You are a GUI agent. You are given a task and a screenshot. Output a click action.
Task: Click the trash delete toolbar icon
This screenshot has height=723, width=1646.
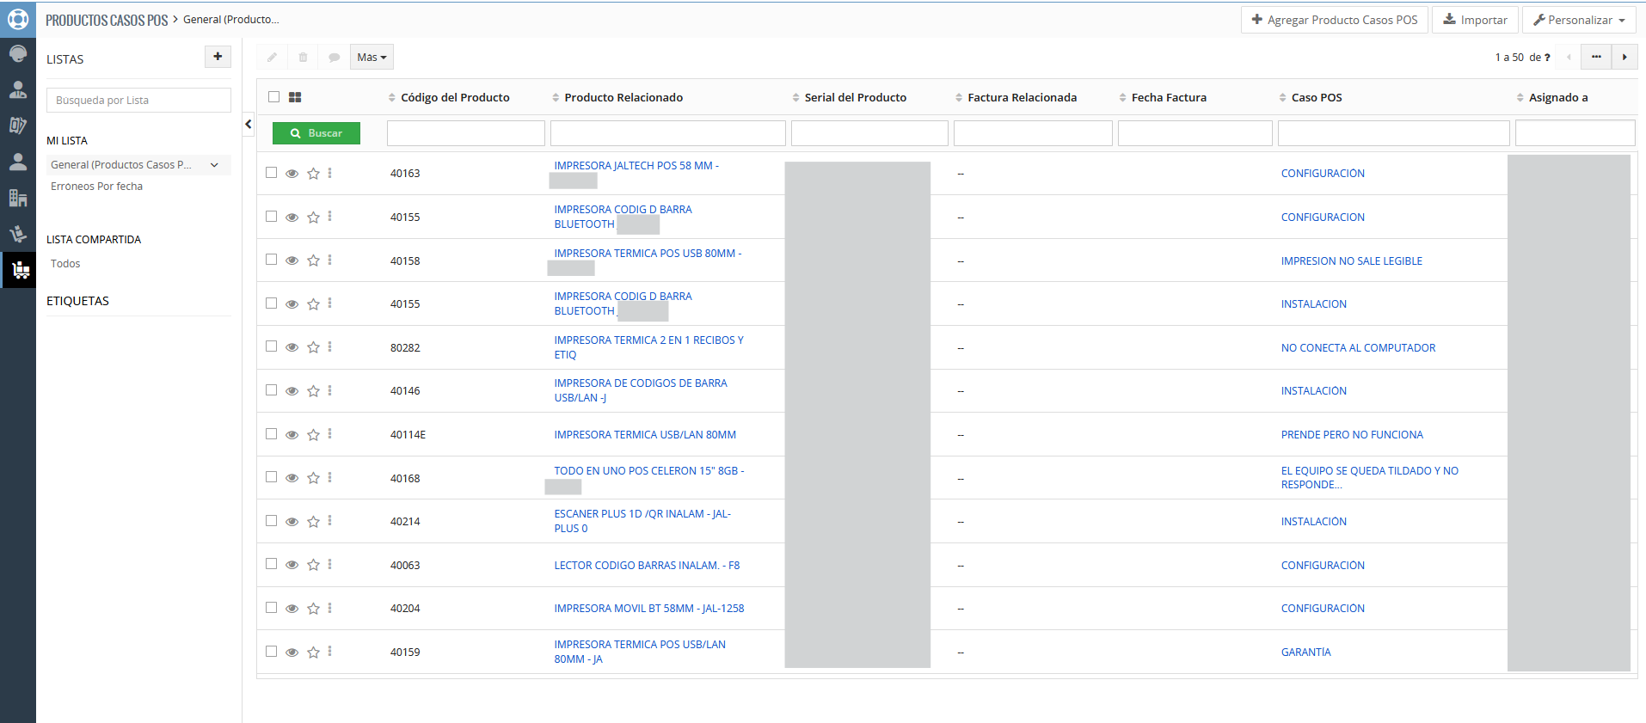[x=303, y=57]
